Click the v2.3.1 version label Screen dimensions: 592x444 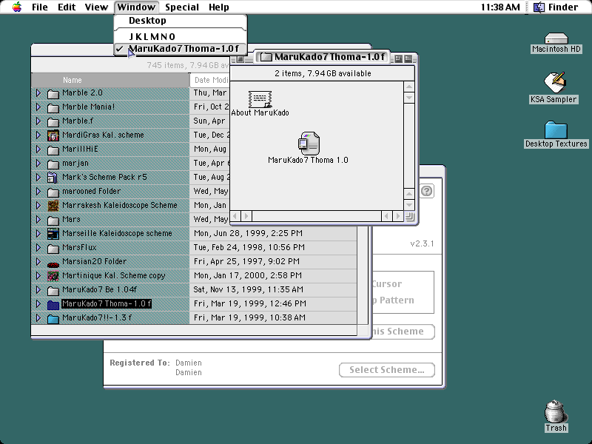pos(422,243)
